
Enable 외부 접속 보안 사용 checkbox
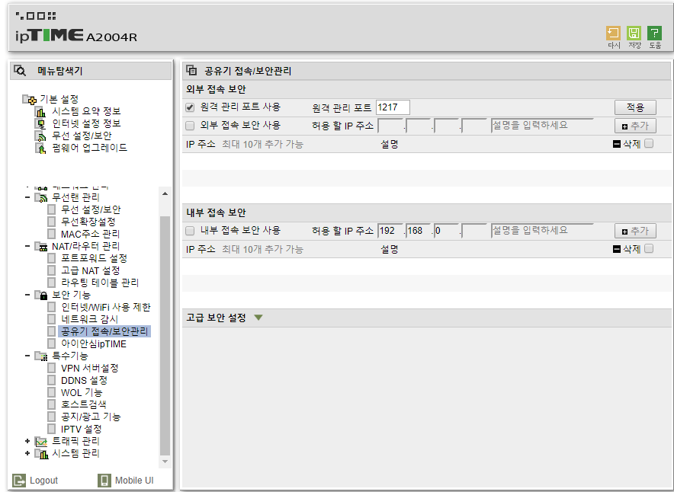[190, 126]
